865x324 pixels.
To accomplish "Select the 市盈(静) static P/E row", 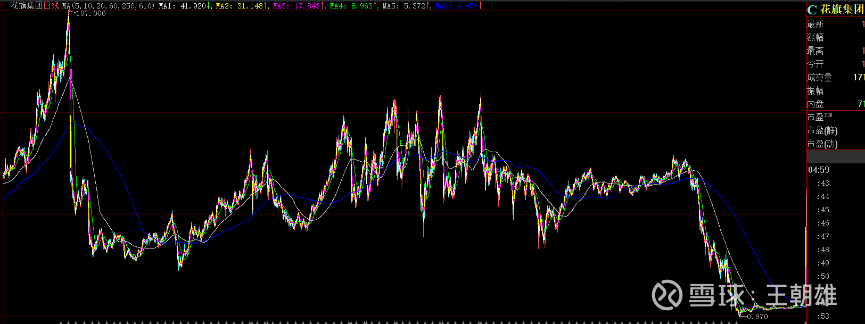I will pos(822,131).
